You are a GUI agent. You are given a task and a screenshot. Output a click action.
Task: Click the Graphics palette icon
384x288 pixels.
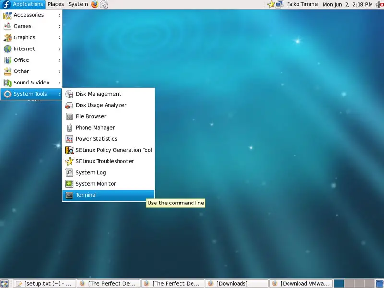pos(7,38)
